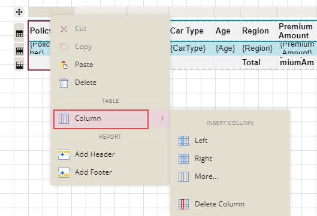The image size is (317, 216).
Task: Select the {Region} detail cell
Action: click(259, 48)
